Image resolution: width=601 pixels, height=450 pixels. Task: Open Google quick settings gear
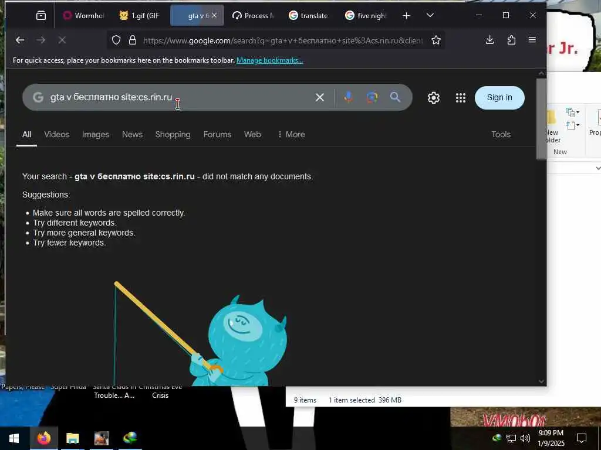click(x=434, y=98)
